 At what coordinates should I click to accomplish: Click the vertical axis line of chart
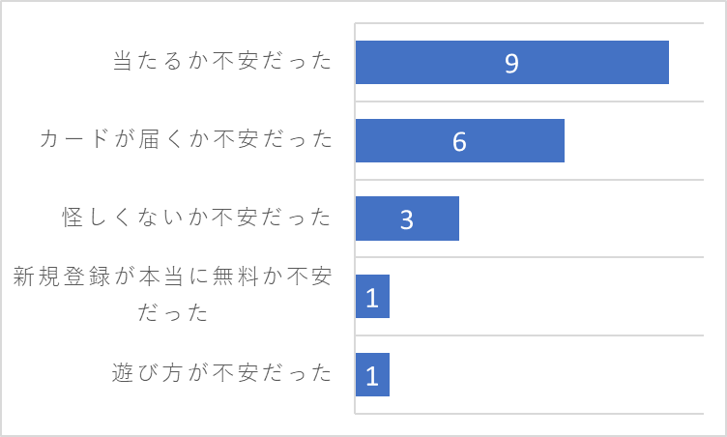coord(355,218)
